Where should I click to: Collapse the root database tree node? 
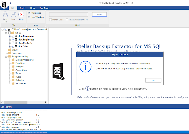pyautogui.click(x=3, y=30)
